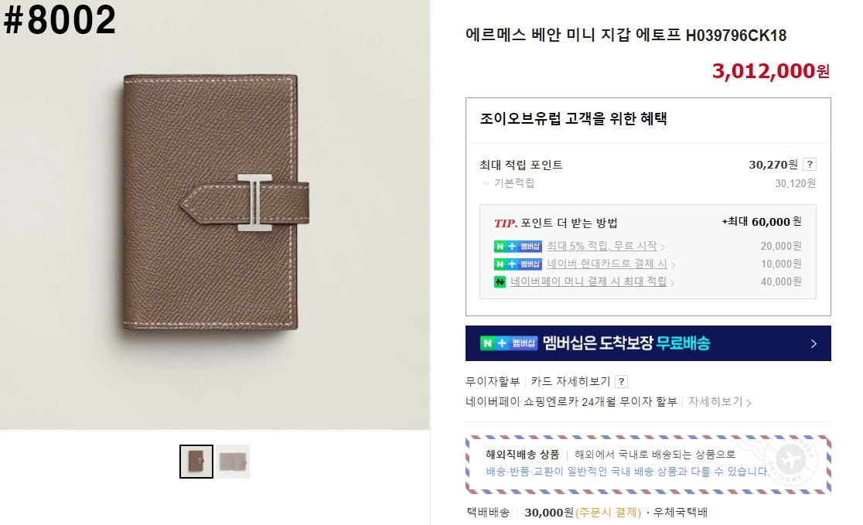Screen dimensions: 863x525
Task: Click the N+ 멤버십 badge for 최대 5% 적립
Action: [518, 246]
